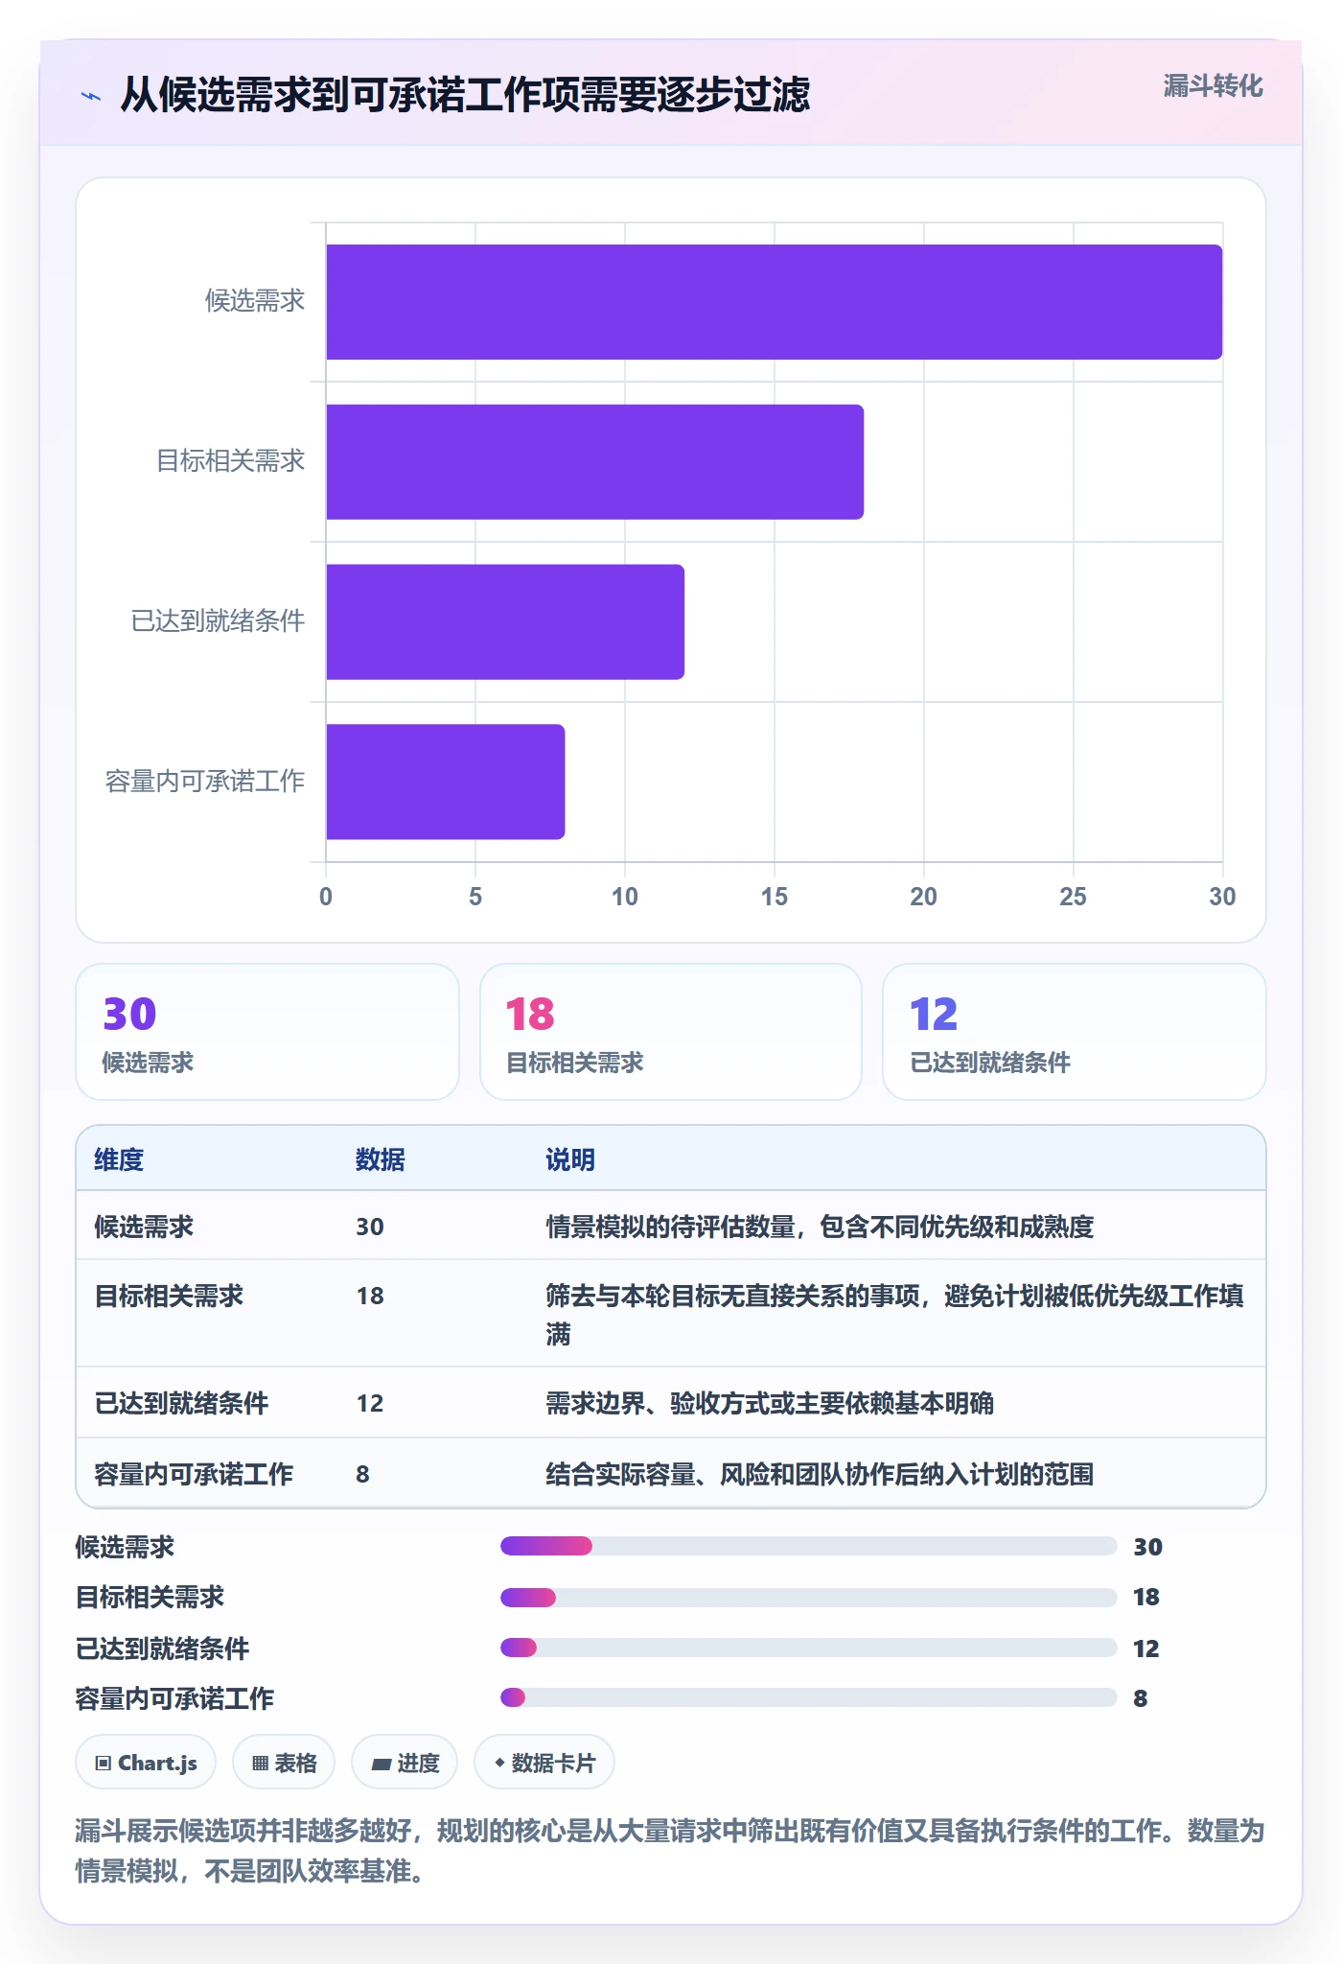Click the 容量内可承诺工作 bar in the chart
The image size is (1342, 1964).
[445, 782]
